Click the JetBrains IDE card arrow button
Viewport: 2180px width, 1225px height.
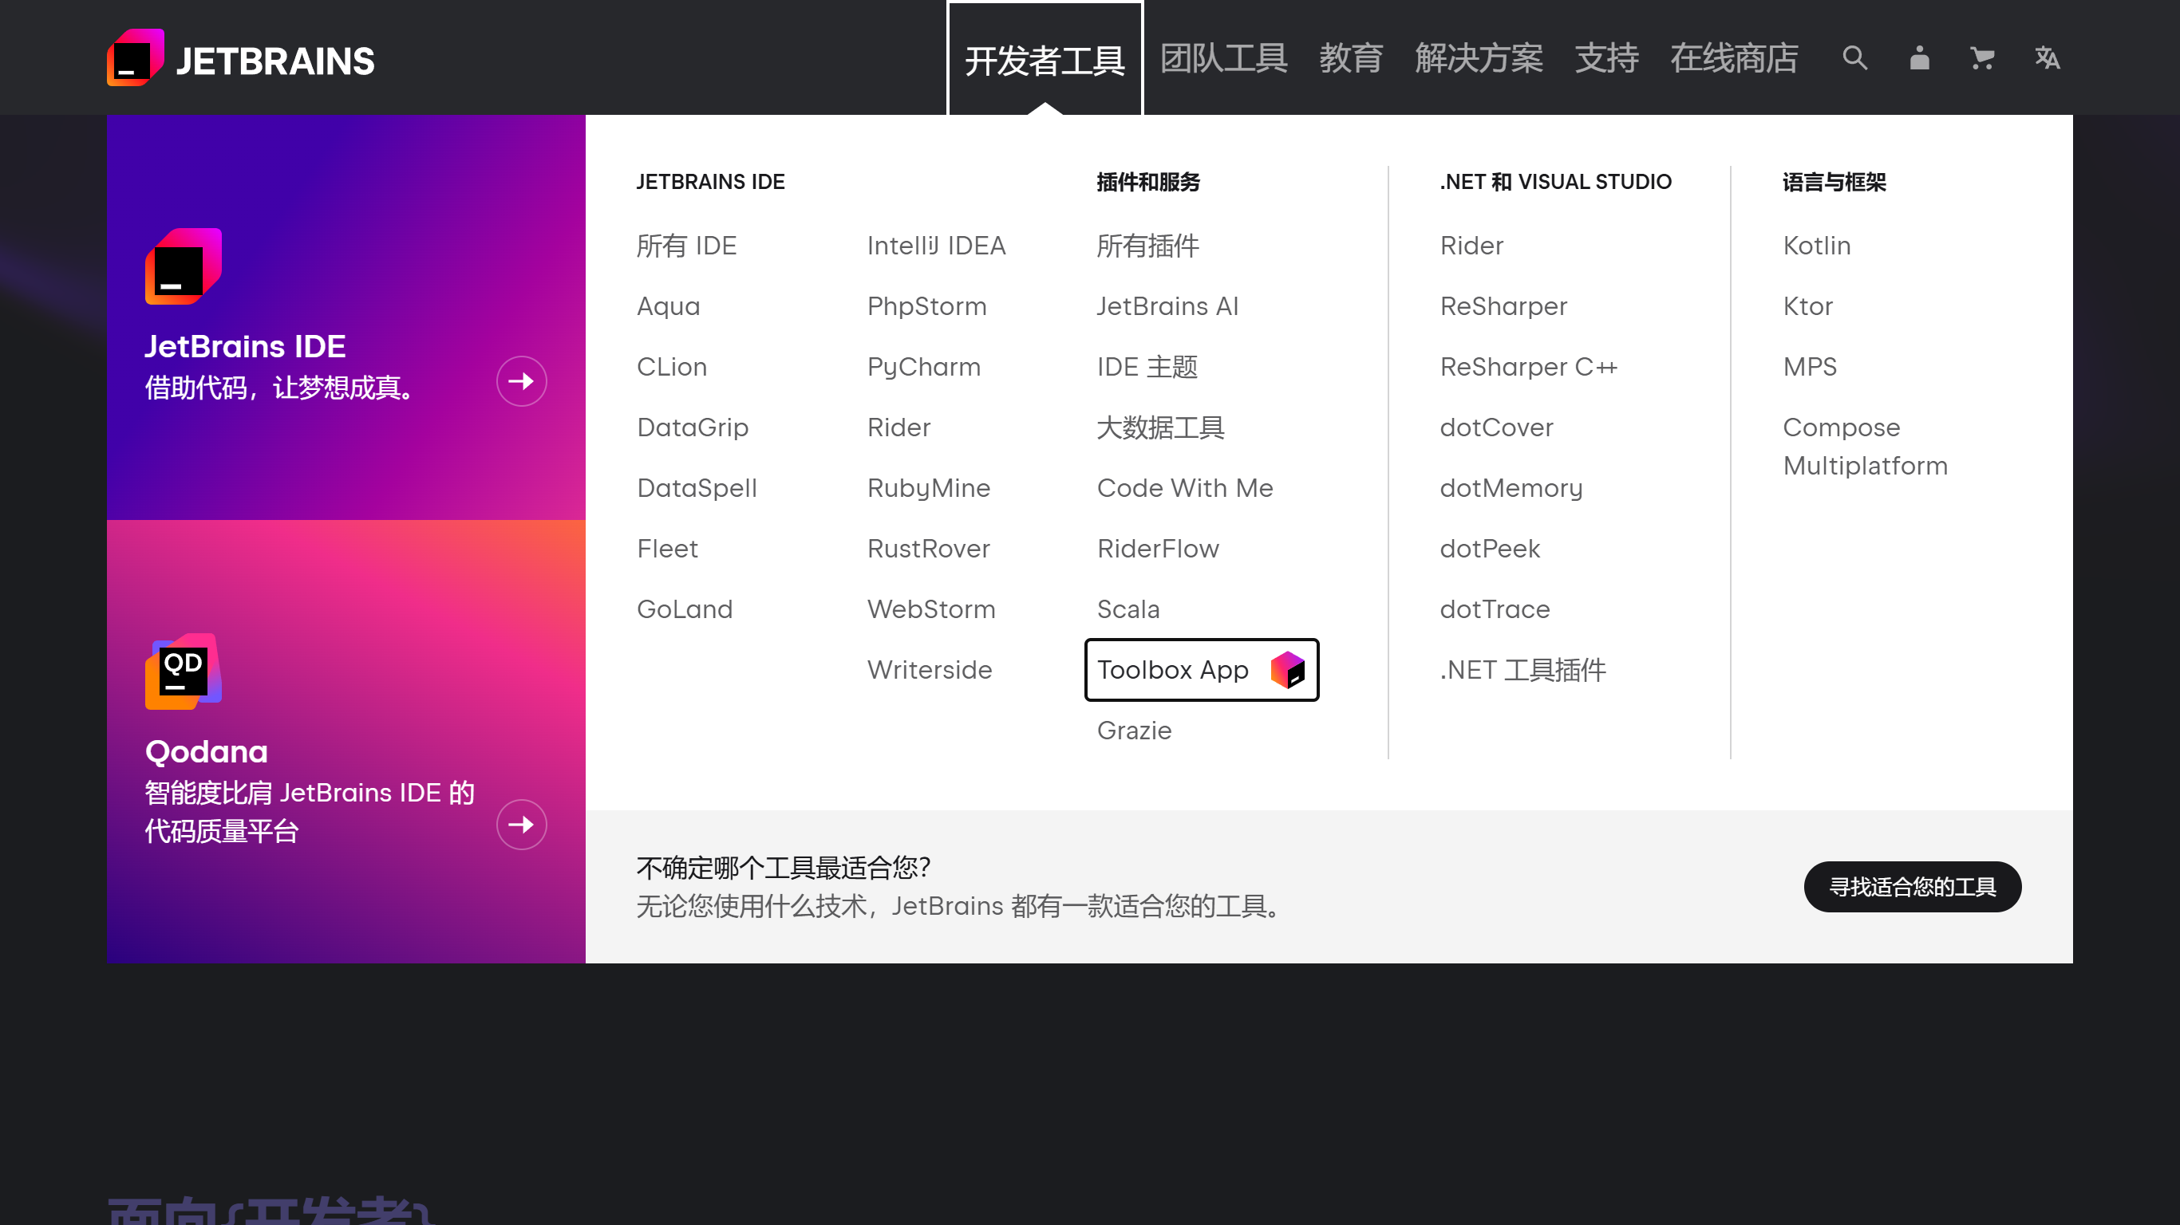point(521,380)
